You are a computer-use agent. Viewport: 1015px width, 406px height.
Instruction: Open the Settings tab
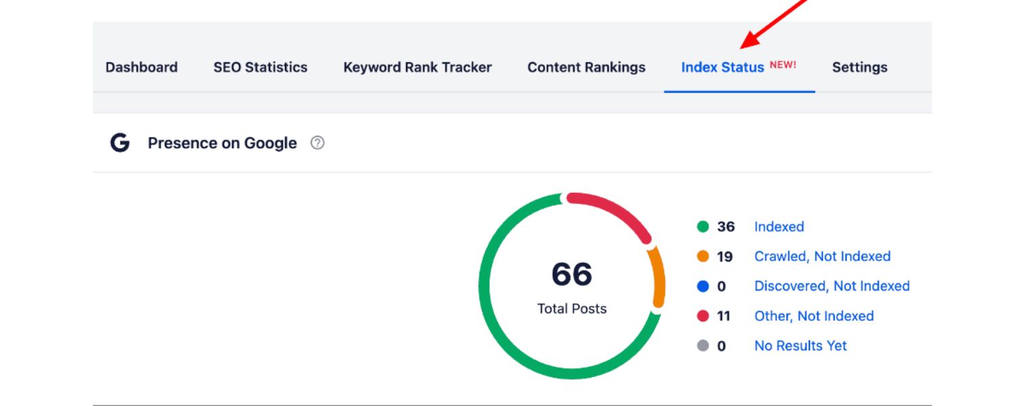(859, 67)
